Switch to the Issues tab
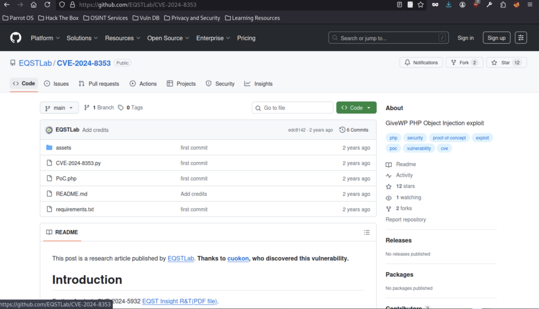Viewport: 539px width, 309px height. point(56,84)
